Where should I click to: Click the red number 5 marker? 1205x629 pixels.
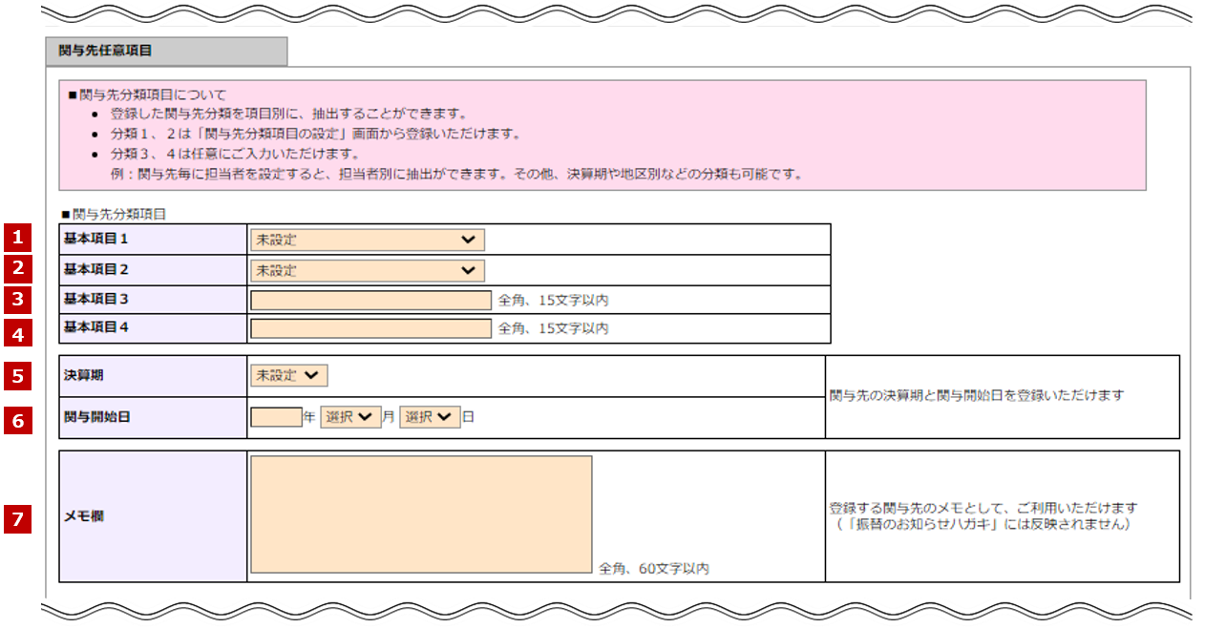17,376
